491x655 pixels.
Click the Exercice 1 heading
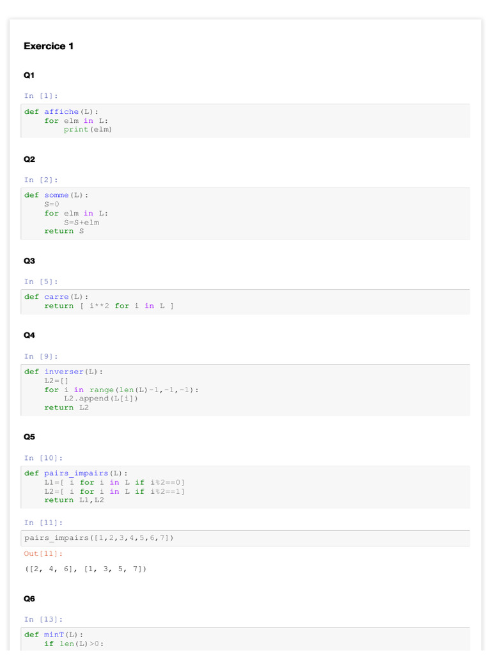[49, 46]
